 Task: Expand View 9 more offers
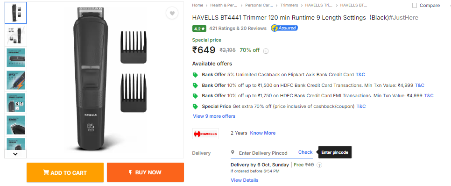pyautogui.click(x=214, y=116)
